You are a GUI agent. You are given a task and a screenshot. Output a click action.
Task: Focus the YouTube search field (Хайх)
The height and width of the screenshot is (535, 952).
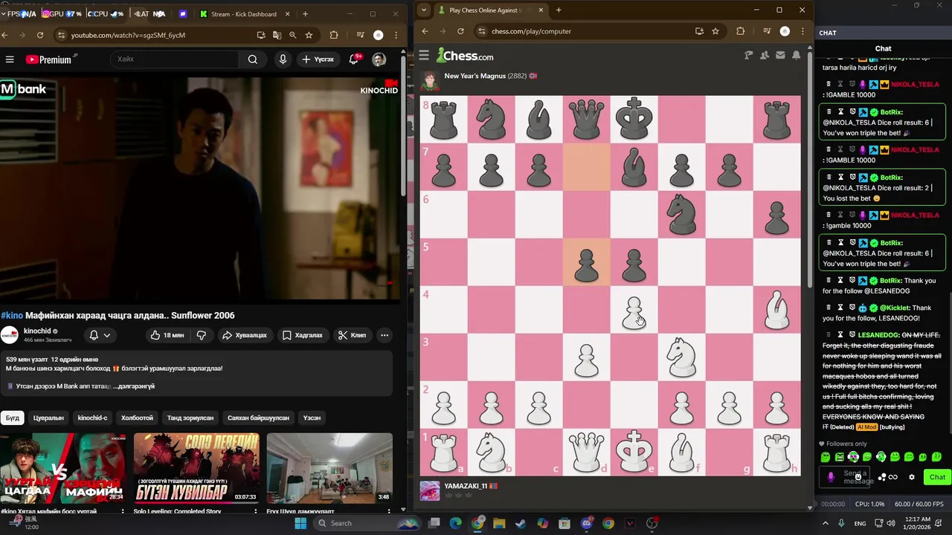175,59
